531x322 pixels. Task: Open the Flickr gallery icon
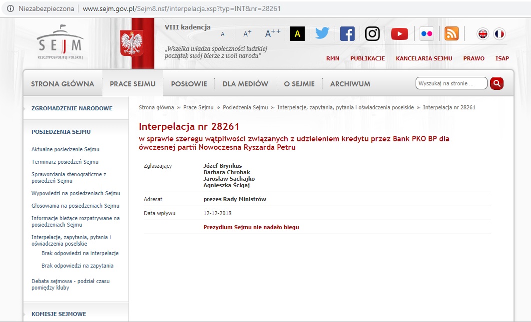427,33
